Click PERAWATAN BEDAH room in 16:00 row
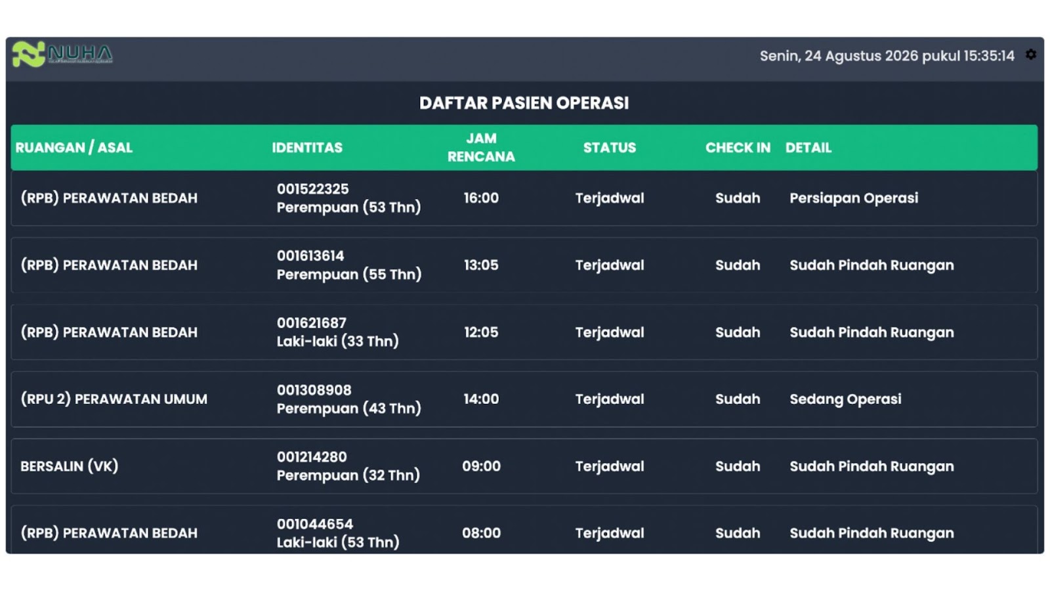Viewport: 1050px width, 591px height. coord(109,198)
